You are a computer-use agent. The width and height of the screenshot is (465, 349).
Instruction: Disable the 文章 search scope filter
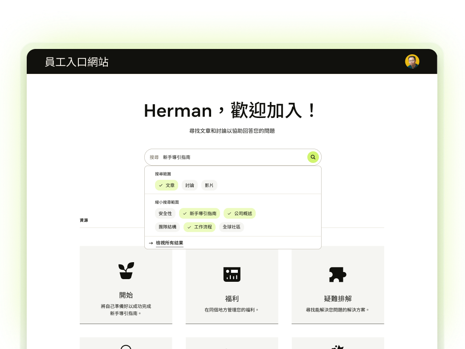pyautogui.click(x=166, y=185)
